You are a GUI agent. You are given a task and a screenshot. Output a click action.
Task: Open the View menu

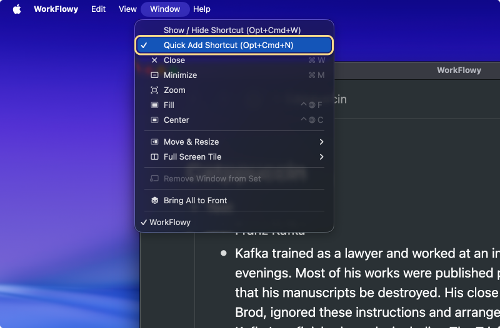[127, 9]
